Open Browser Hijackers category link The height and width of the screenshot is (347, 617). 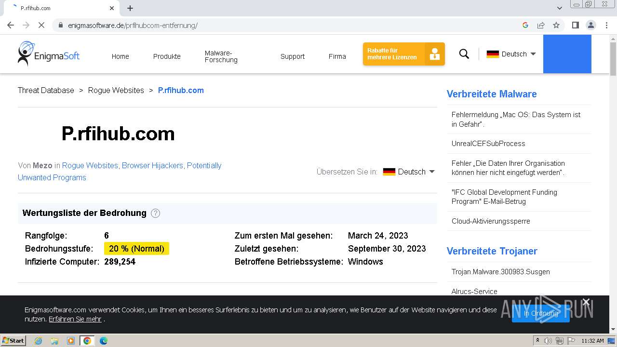[152, 165]
